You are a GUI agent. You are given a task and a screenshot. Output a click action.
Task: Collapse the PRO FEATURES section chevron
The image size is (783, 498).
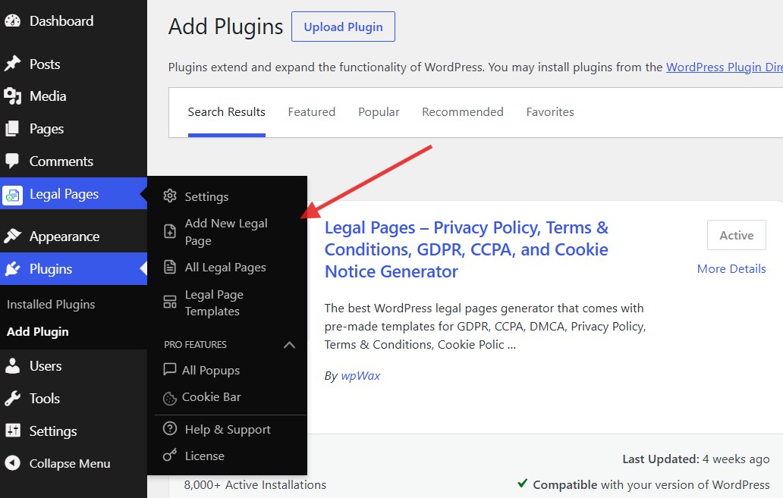pyautogui.click(x=289, y=345)
